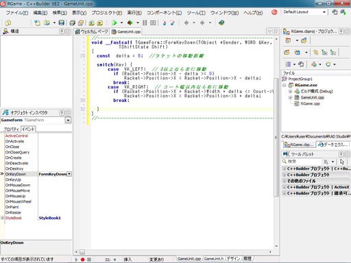Click the Tool Palette categories icon
The height and width of the screenshot is (263, 351).
(x=326, y=162)
